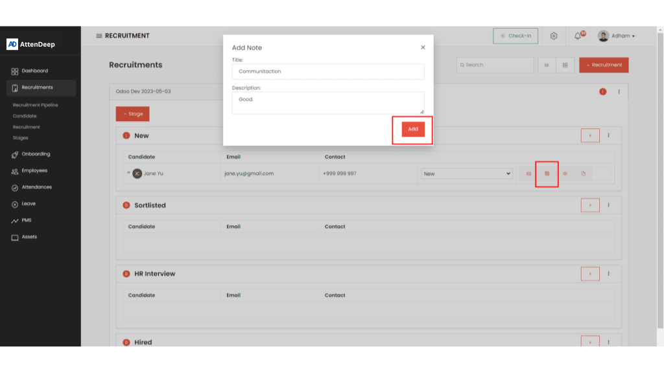Open the settings gear icon

click(x=554, y=36)
